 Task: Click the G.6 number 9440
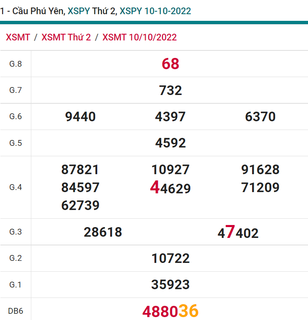(x=81, y=117)
